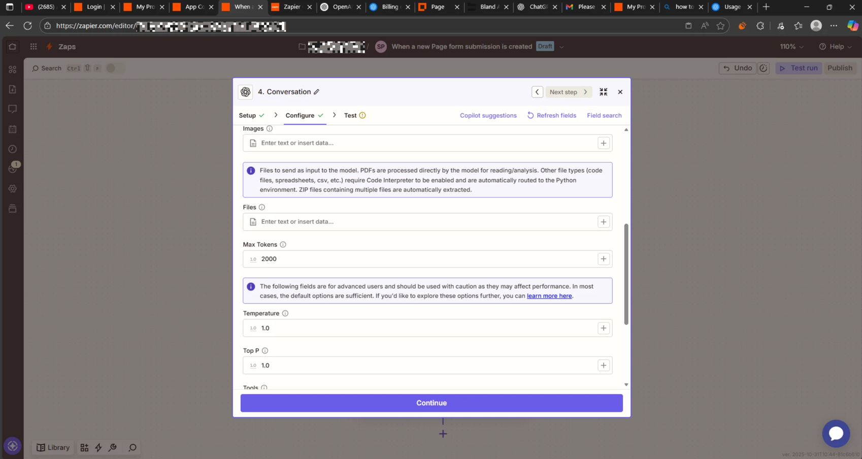Click the info icon beside Max Tokens

283,245
